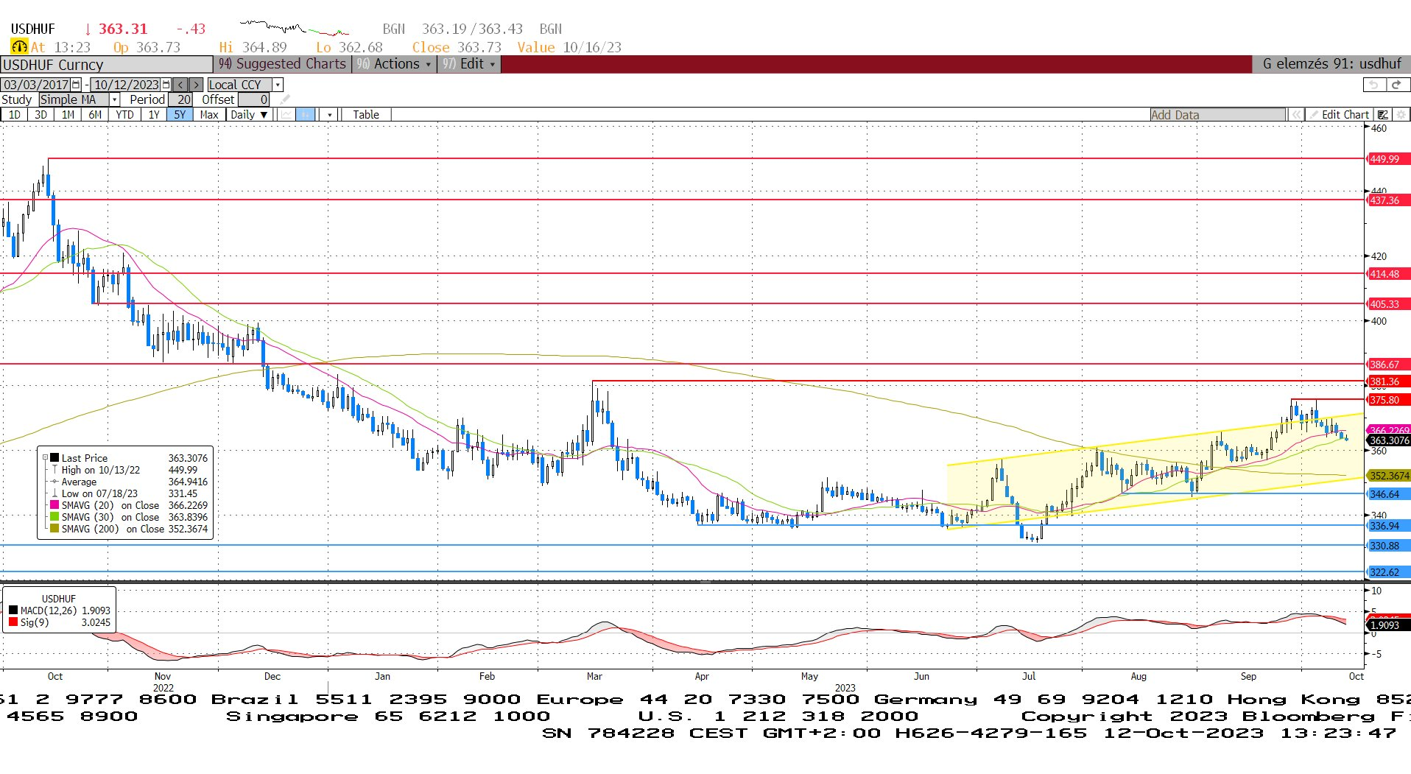Click the end date field 10/12/2023
Image resolution: width=1411 pixels, height=774 pixels.
(127, 85)
